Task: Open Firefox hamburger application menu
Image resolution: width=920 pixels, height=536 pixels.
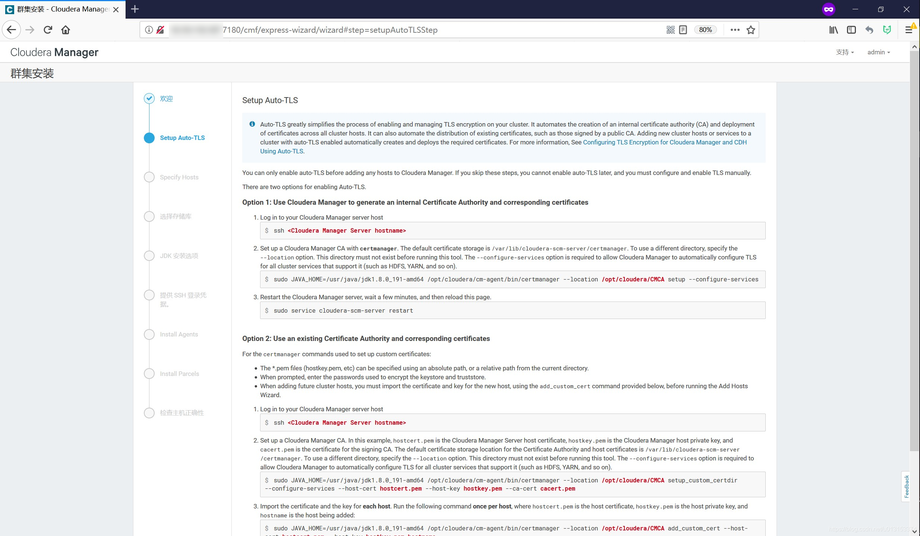Action: click(909, 30)
